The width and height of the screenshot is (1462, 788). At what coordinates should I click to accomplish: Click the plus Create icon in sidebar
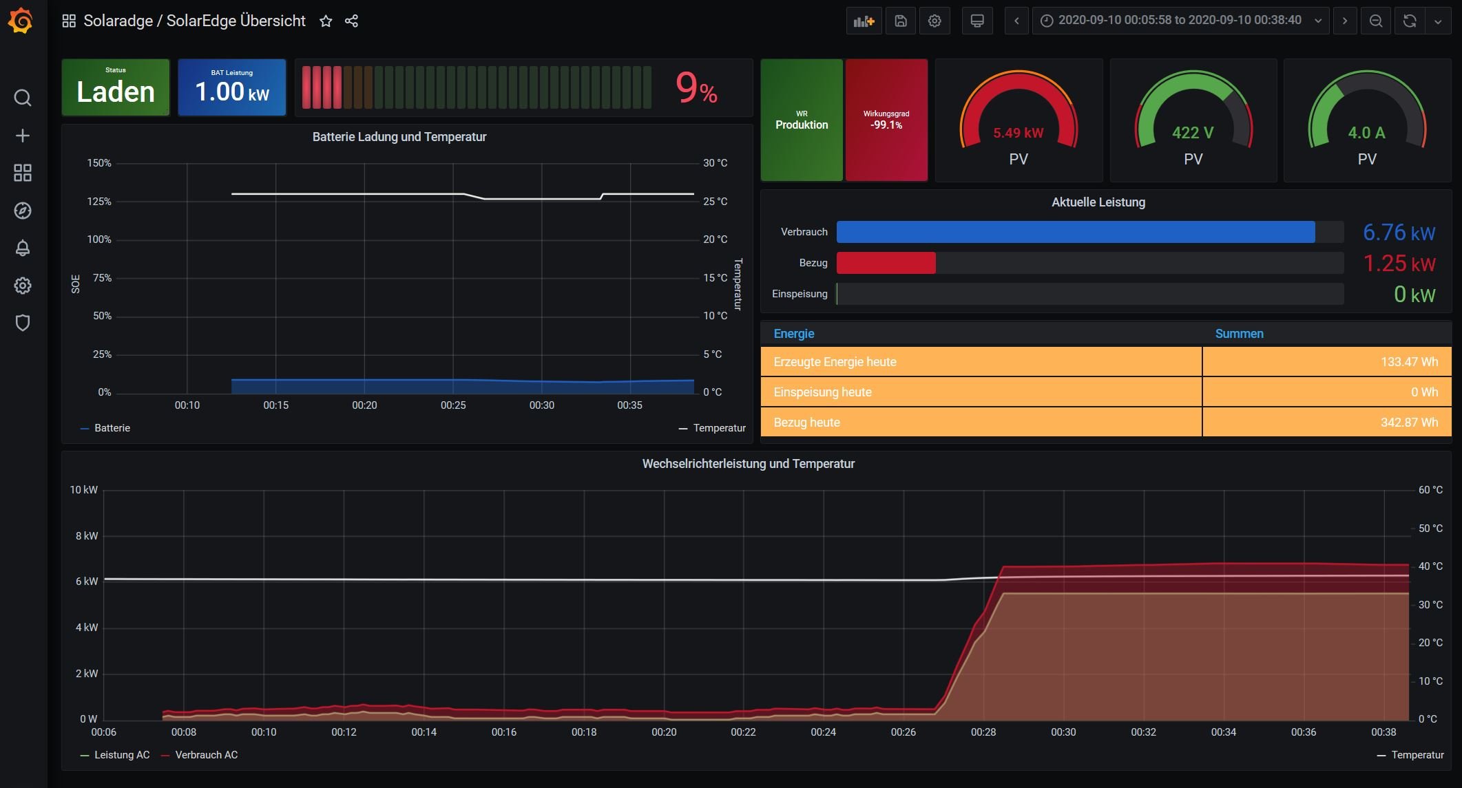[x=22, y=136]
